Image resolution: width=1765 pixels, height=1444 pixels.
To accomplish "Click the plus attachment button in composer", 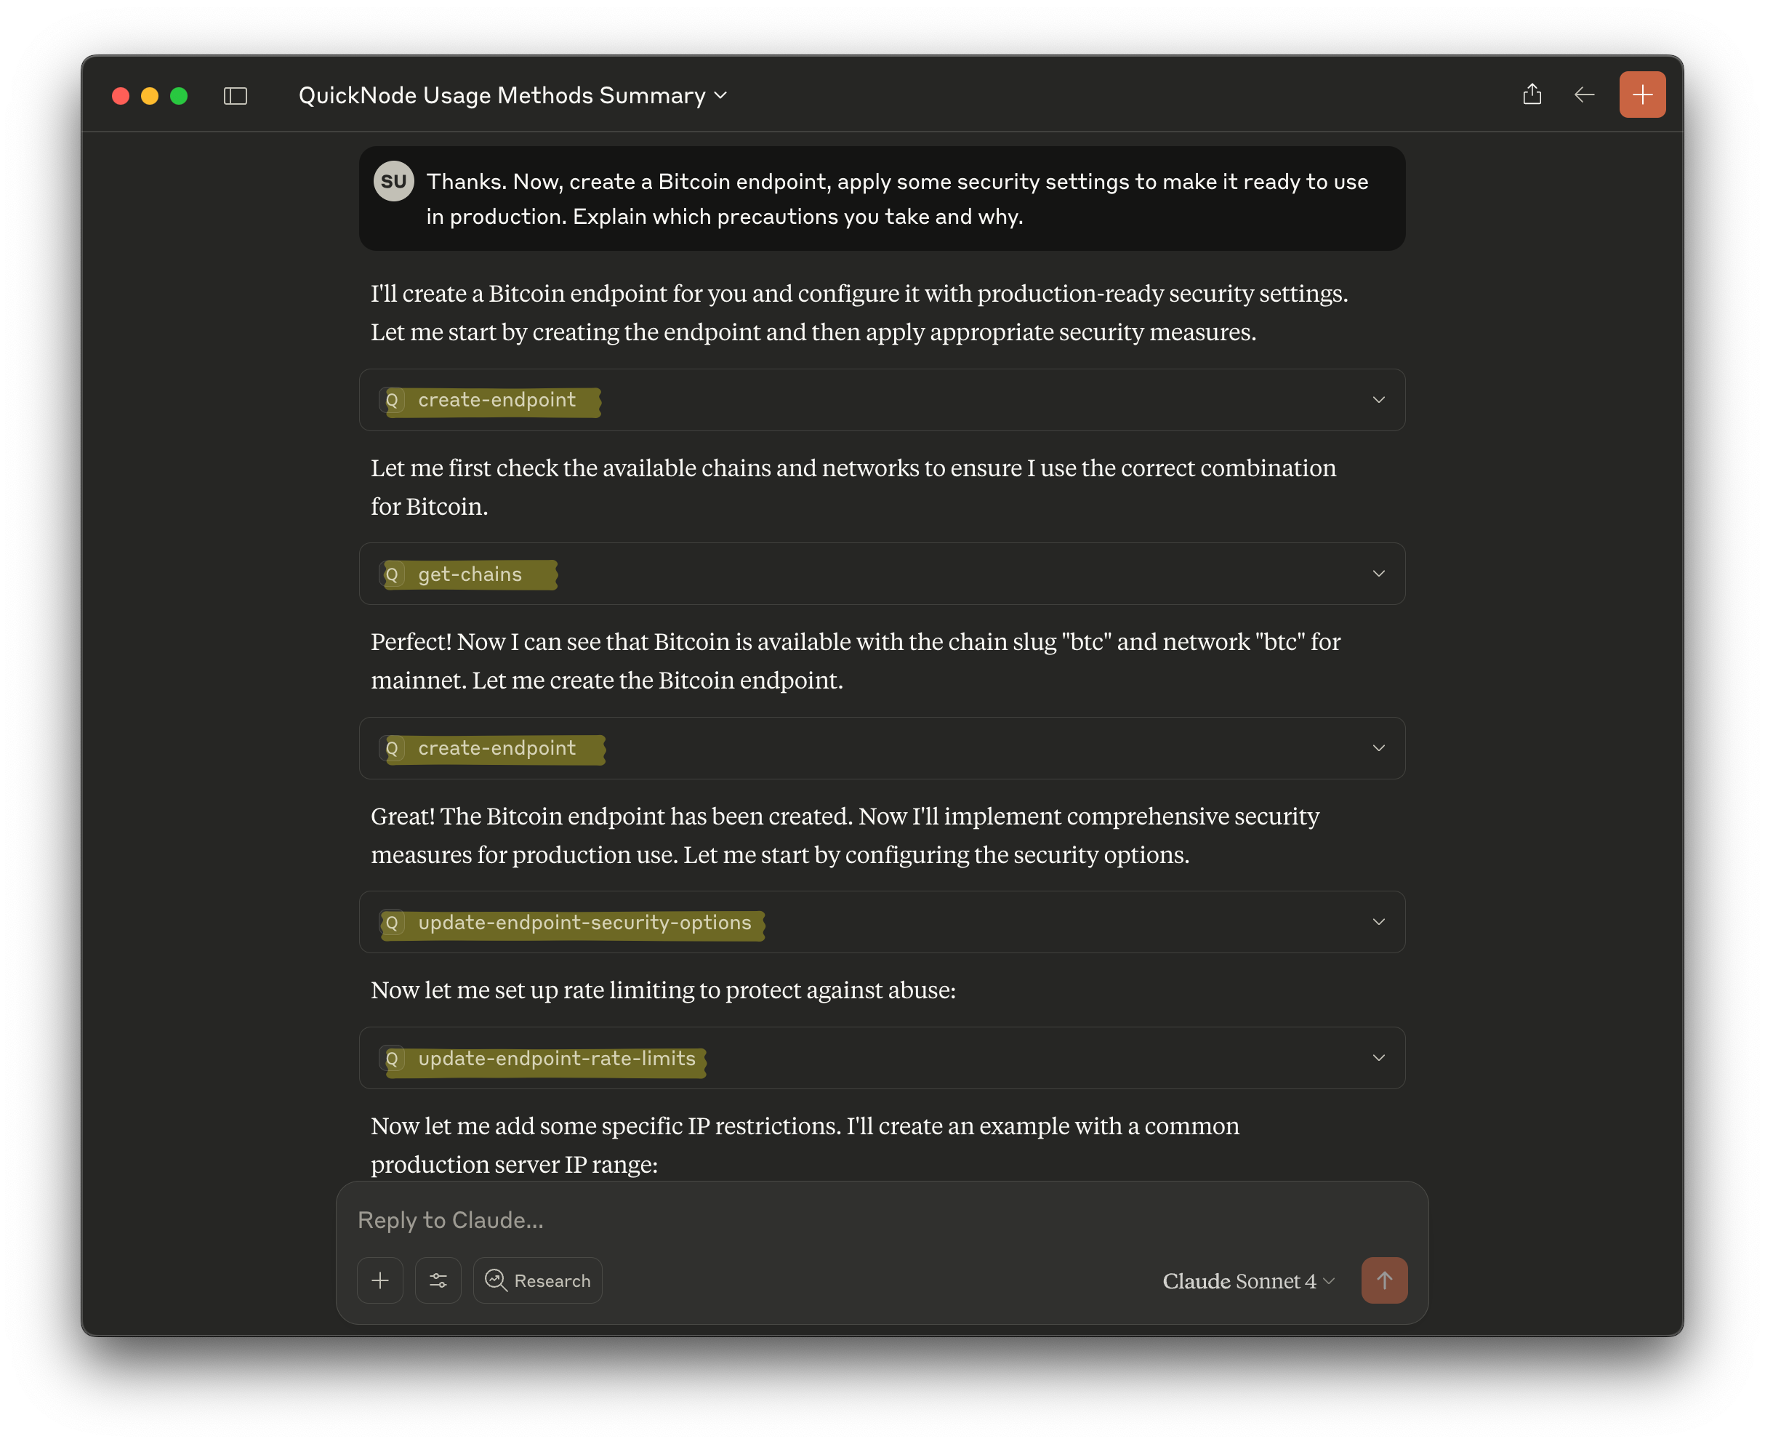I will [380, 1280].
